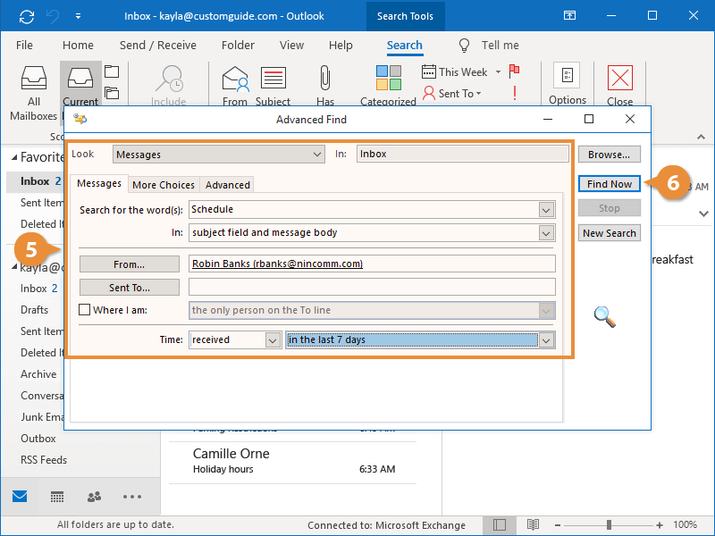Viewport: 715px width, 536px height.
Task: Open the Search for the word(s) dropdown arrow
Action: (x=546, y=210)
